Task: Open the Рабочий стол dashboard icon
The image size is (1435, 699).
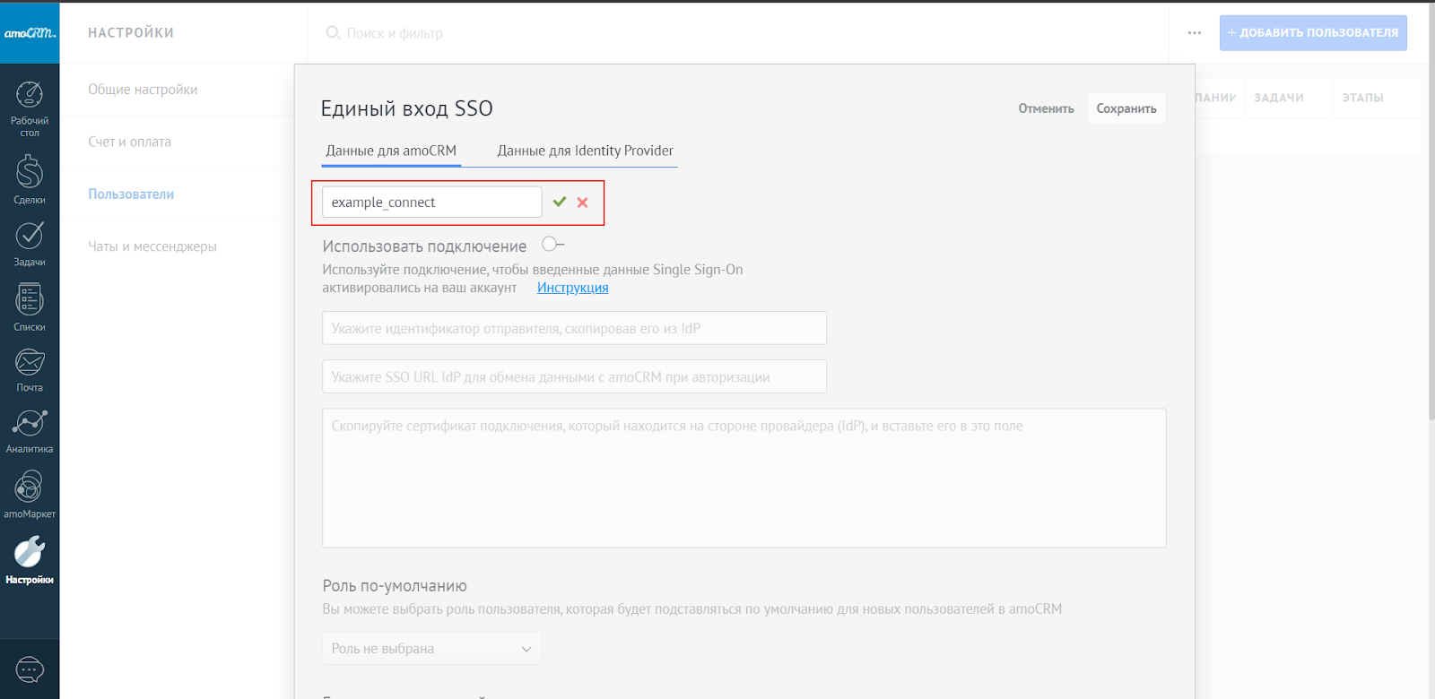Action: click(30, 95)
